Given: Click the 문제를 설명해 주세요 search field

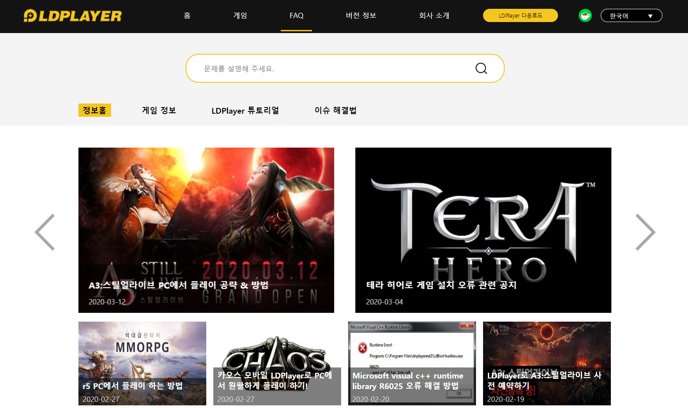Looking at the screenshot, I should click(345, 68).
